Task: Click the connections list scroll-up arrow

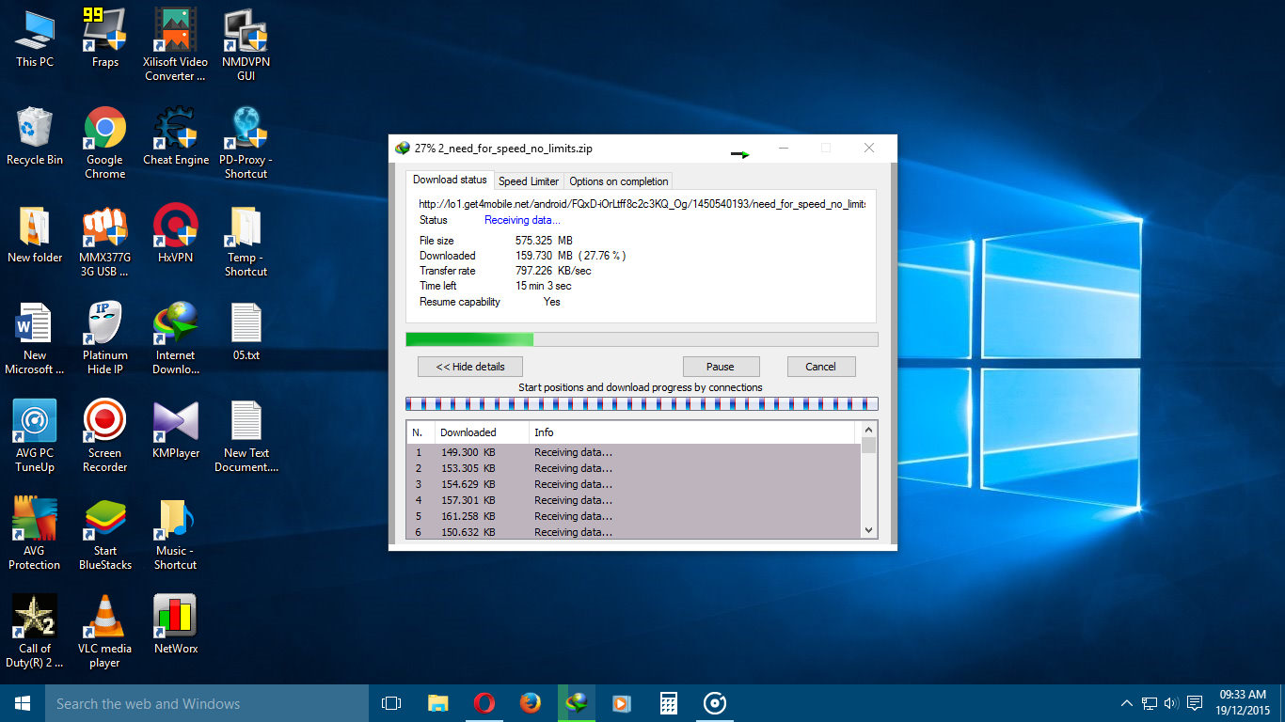Action: (x=869, y=431)
